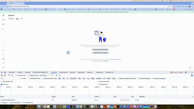Check Hide data URLs
194x109 pixels.
tap(29, 78)
